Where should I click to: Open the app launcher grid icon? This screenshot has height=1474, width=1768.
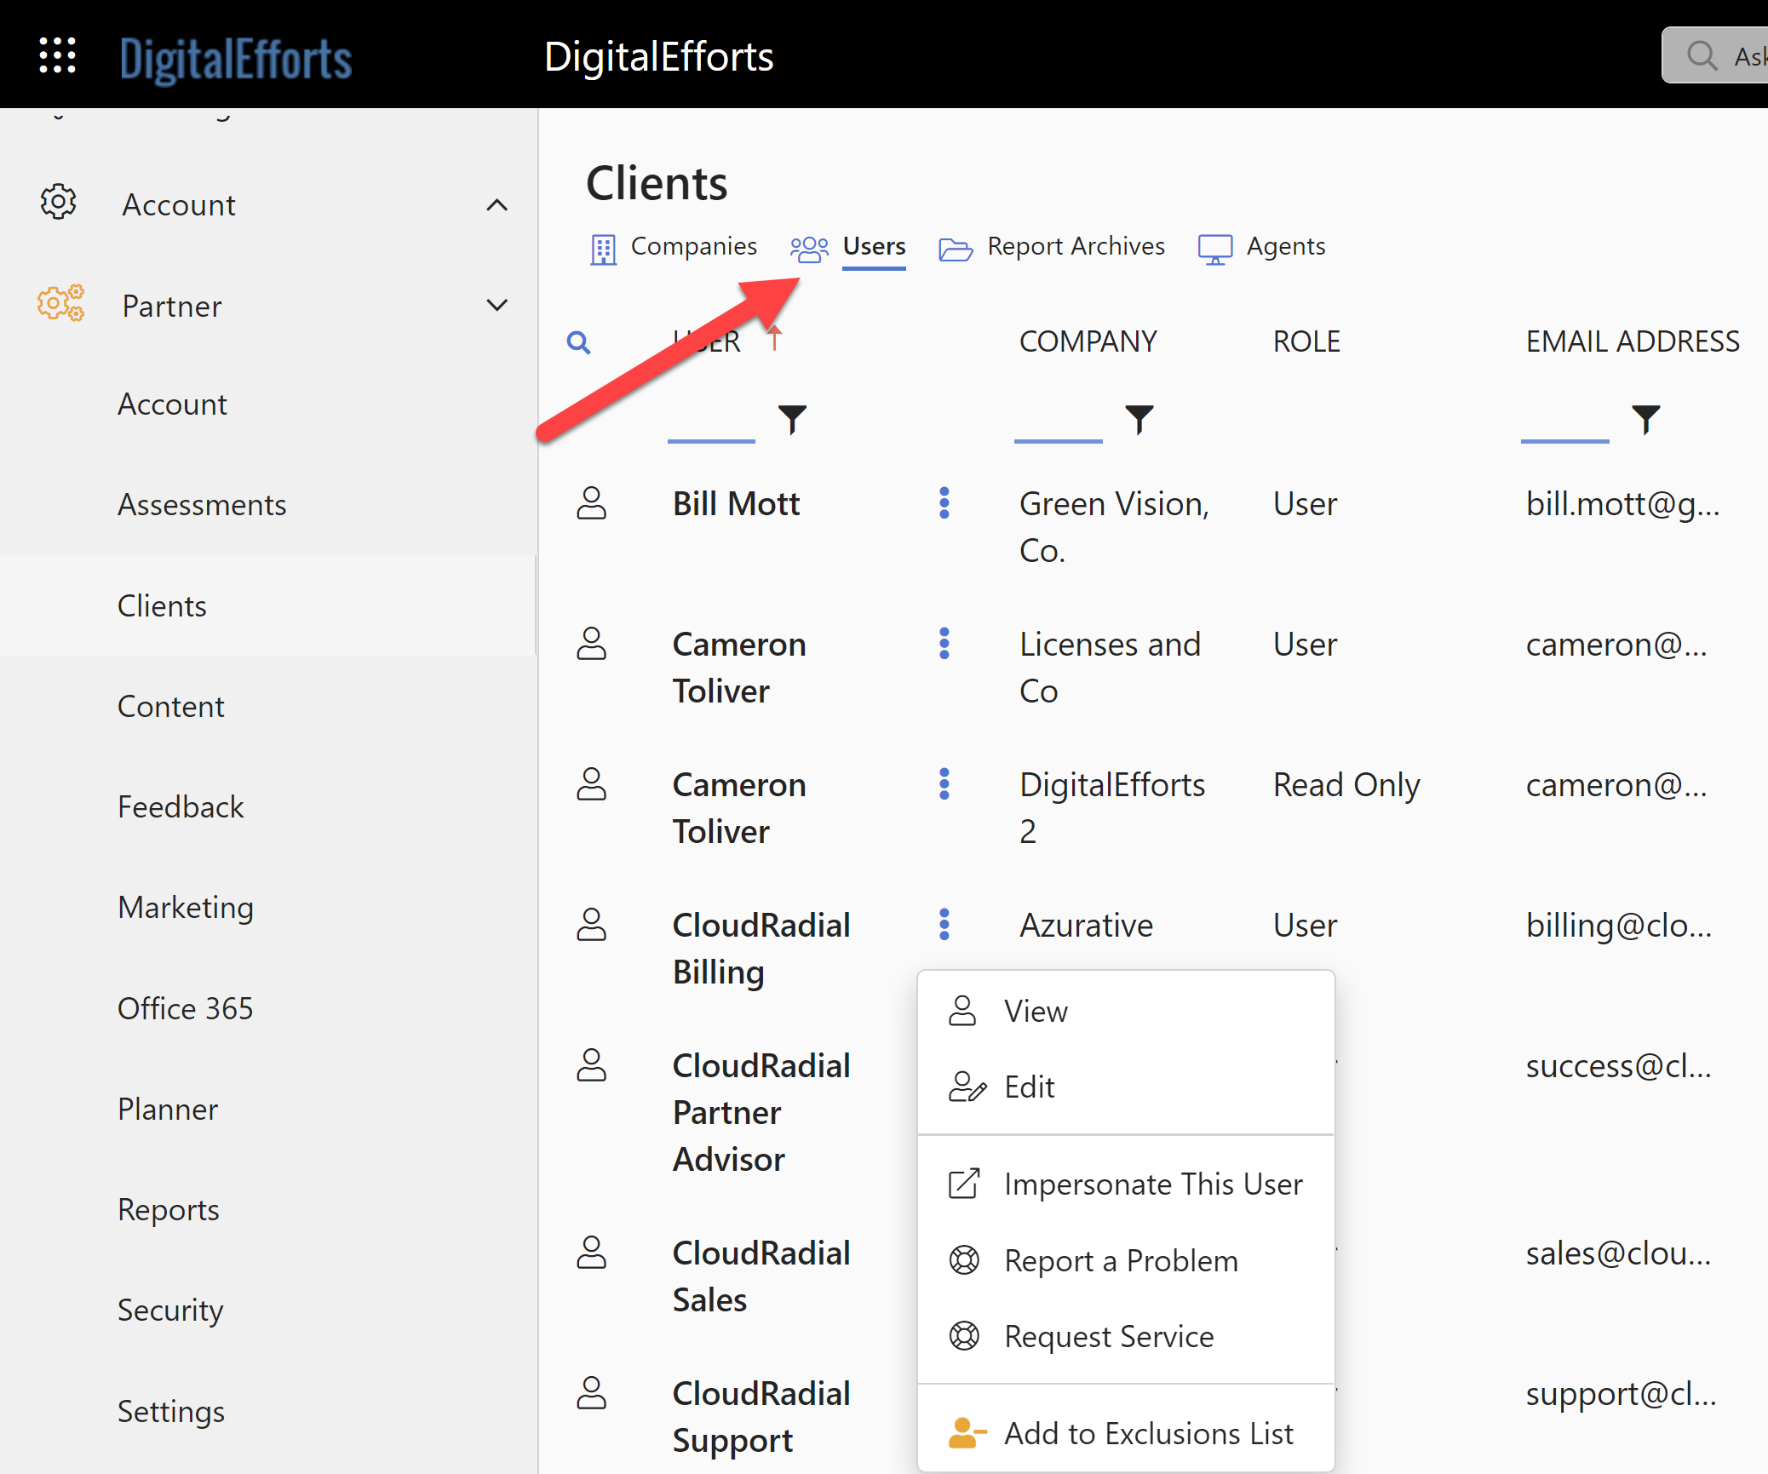[58, 56]
